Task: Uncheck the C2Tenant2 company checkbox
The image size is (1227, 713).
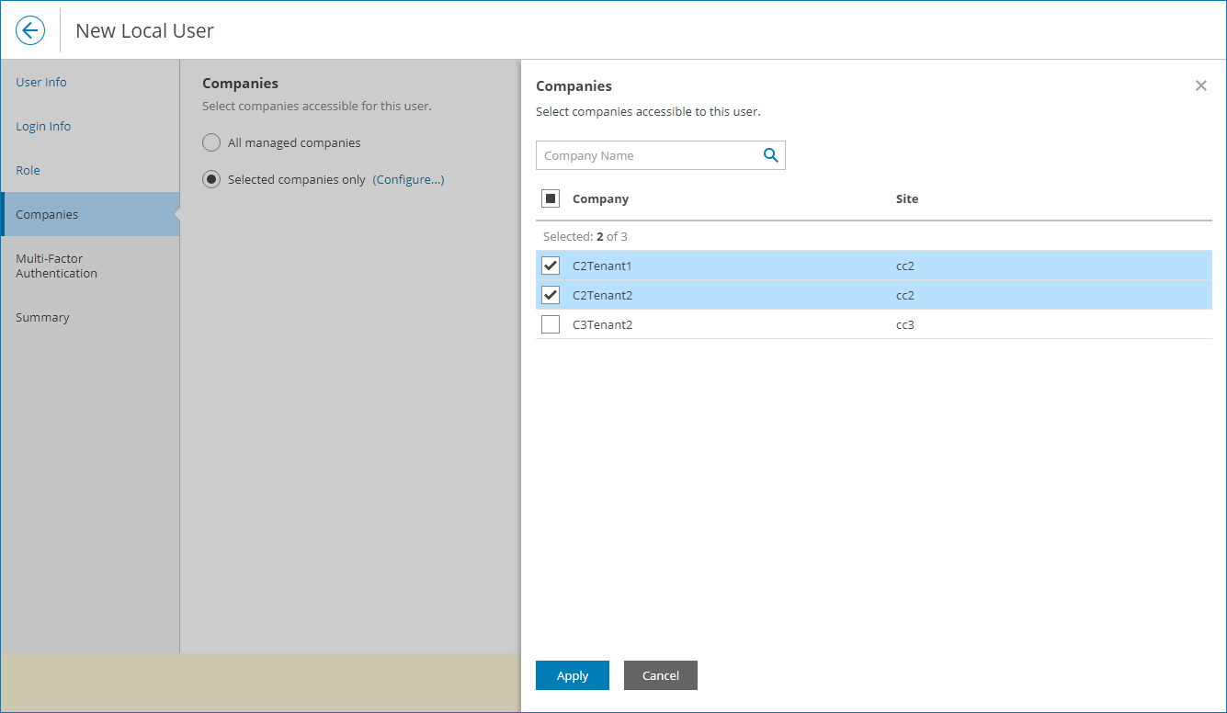Action: pos(551,294)
